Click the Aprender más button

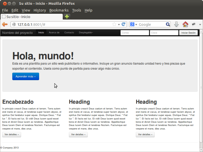pyautogui.click(x=26, y=76)
